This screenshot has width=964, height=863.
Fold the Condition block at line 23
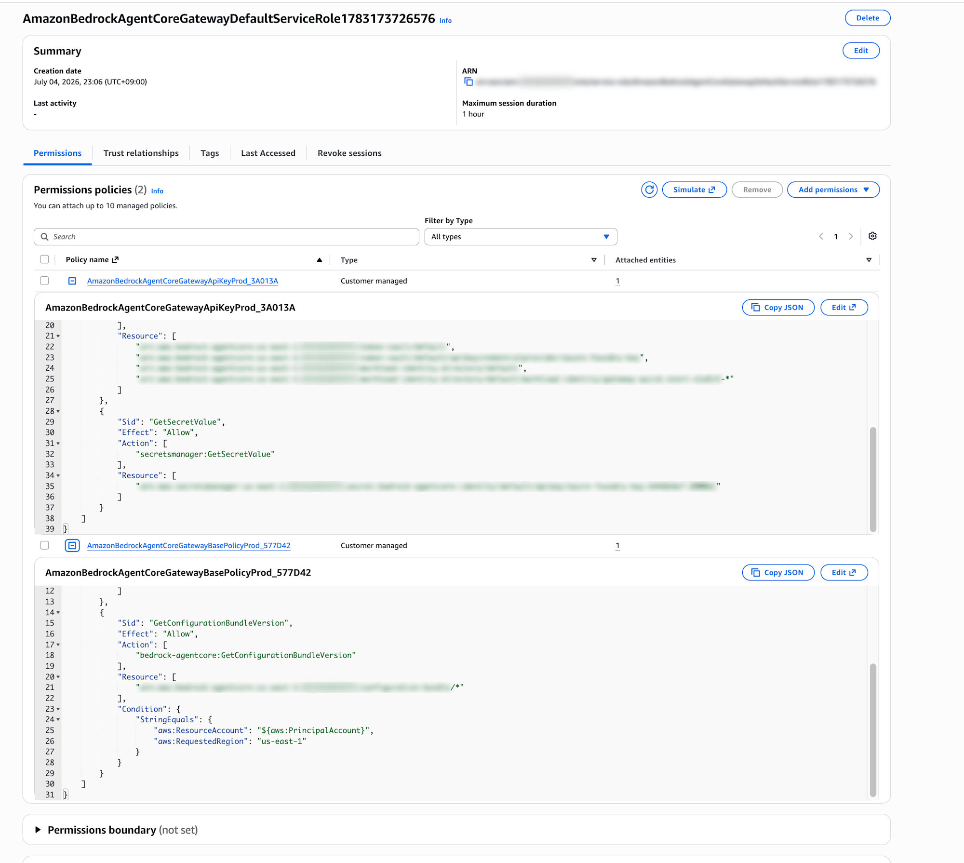tap(58, 710)
